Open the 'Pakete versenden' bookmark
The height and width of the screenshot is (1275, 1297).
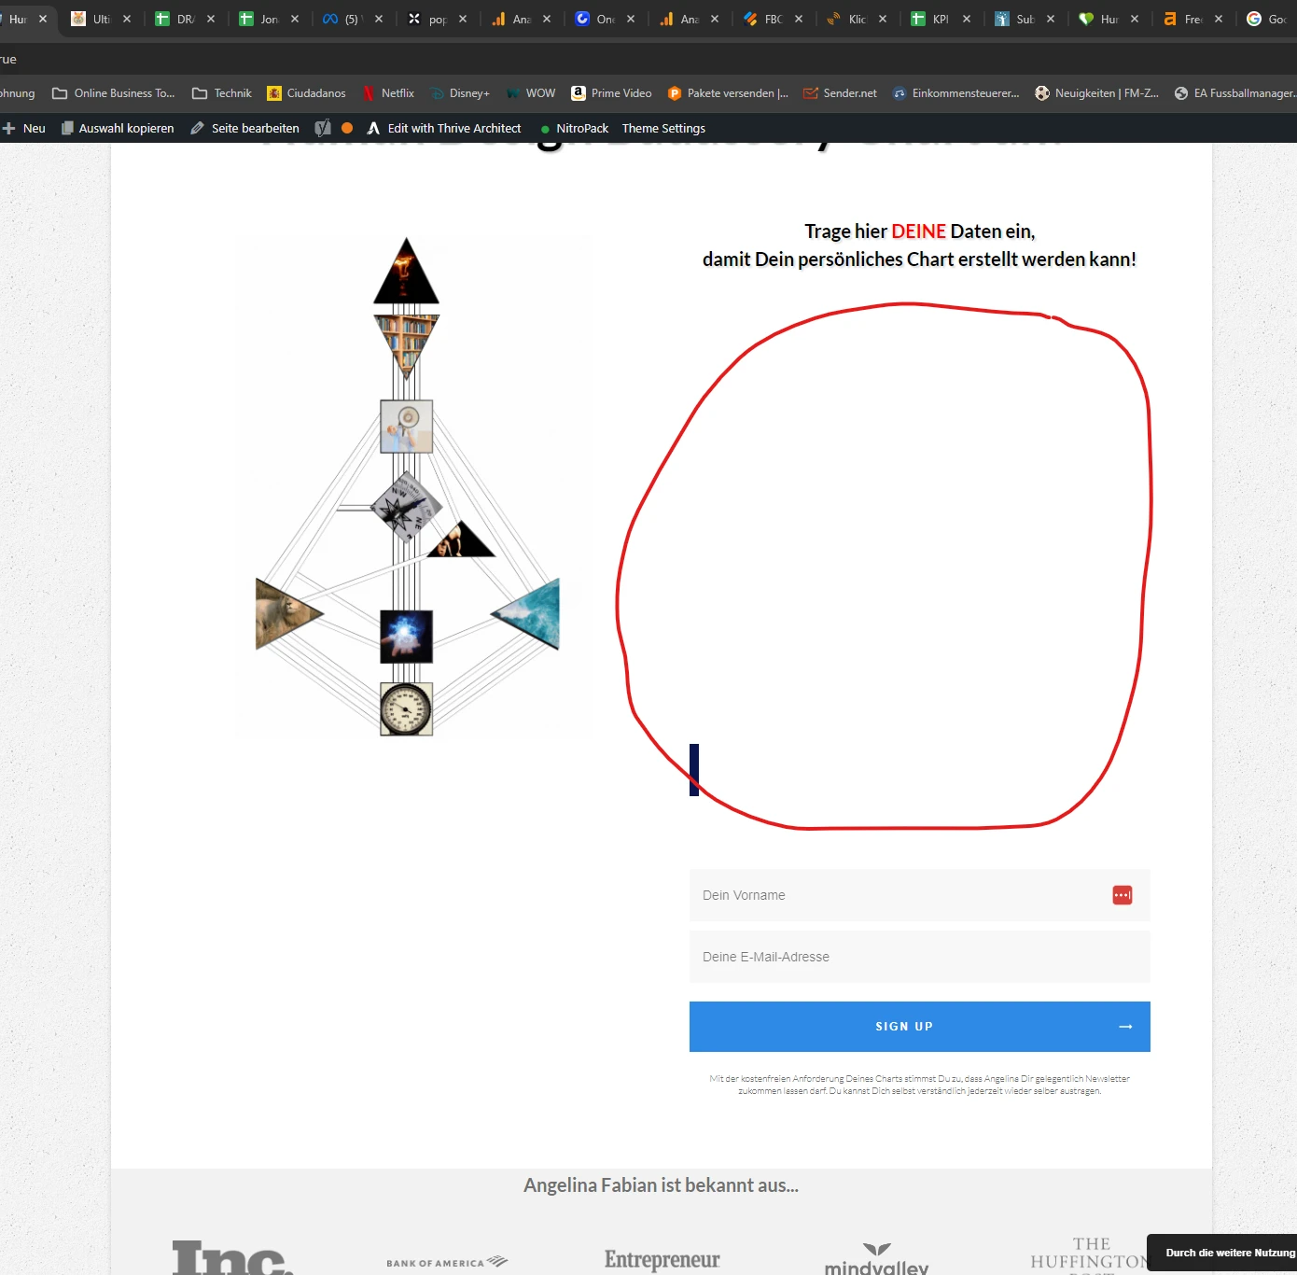click(x=728, y=92)
